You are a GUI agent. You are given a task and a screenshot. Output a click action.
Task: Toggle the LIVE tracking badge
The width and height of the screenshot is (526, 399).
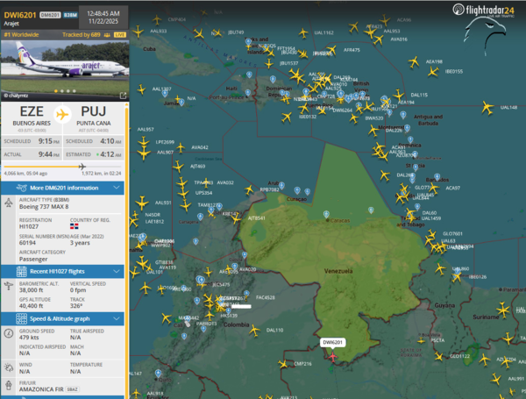coord(119,34)
